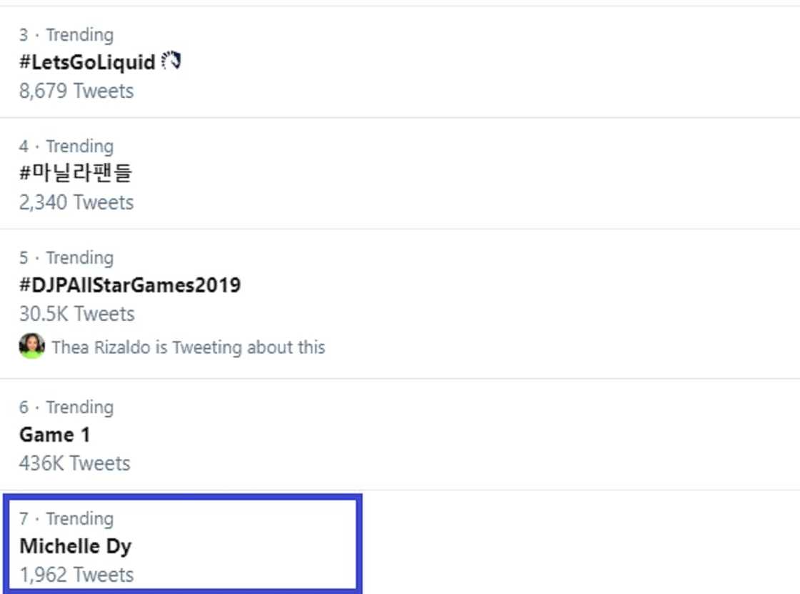Click the 2,340 Tweets count
This screenshot has height=594, width=800.
[76, 202]
